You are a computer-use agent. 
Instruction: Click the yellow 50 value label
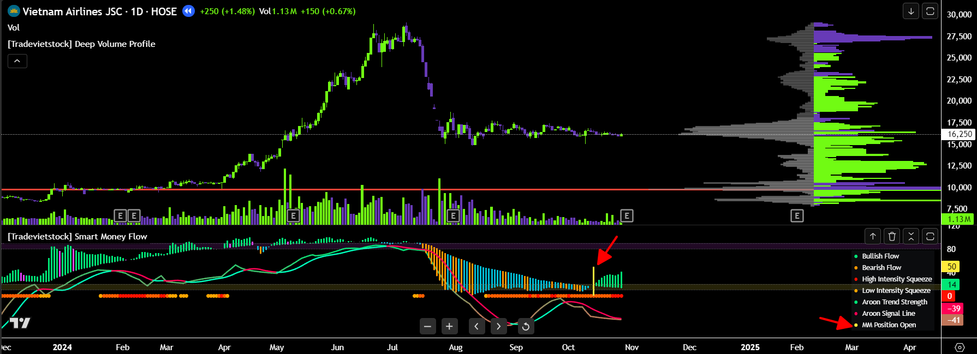point(951,267)
